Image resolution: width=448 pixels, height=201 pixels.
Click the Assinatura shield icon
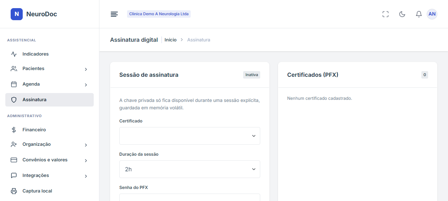[x=14, y=100]
